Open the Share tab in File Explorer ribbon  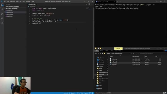107,51
